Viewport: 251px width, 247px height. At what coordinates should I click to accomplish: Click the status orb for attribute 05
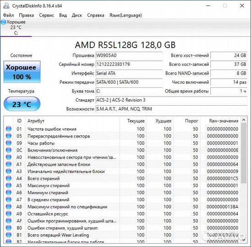pos(9,136)
